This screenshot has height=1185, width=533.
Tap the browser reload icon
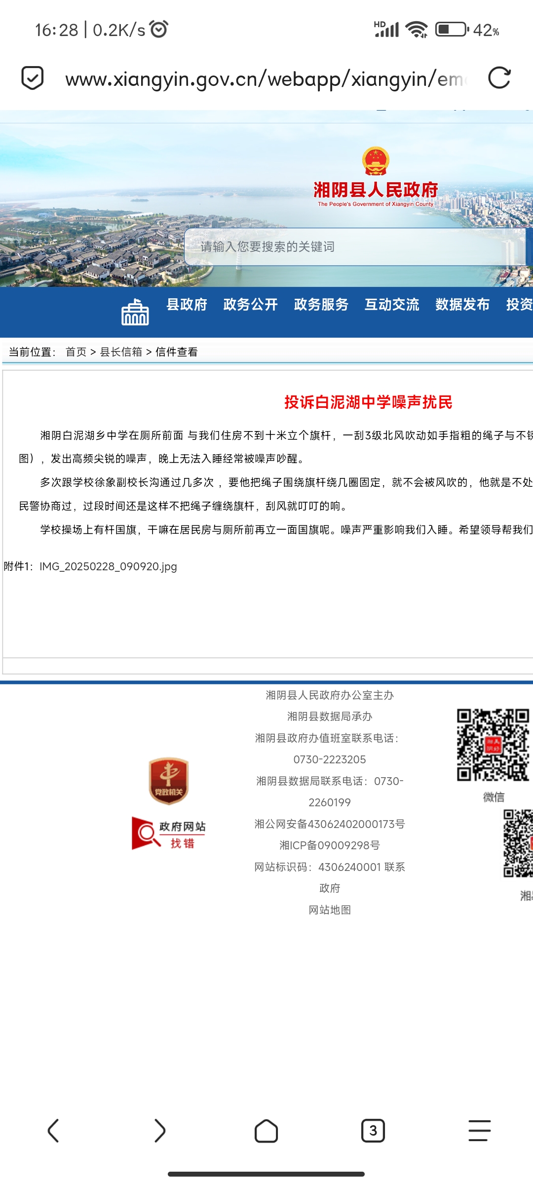click(x=499, y=79)
